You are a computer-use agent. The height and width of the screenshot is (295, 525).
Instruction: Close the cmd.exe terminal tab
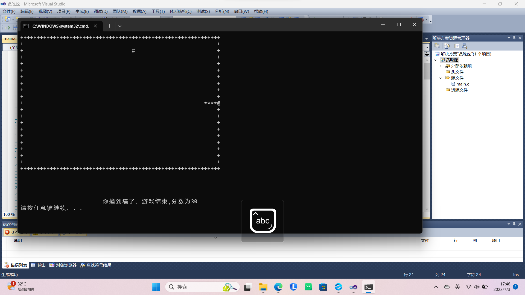95,26
